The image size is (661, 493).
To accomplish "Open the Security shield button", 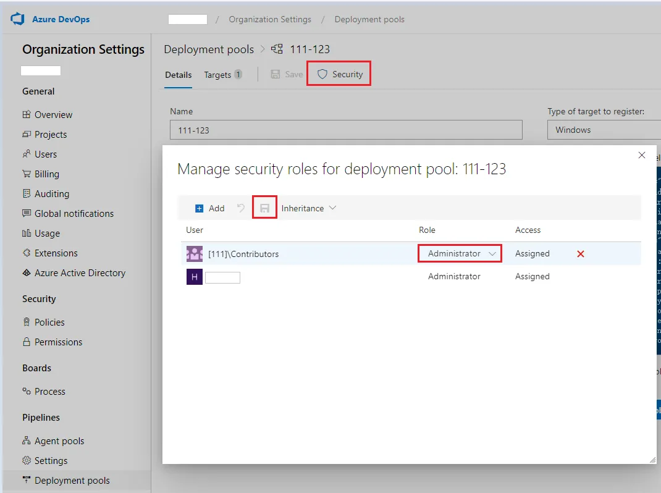I will 339,74.
